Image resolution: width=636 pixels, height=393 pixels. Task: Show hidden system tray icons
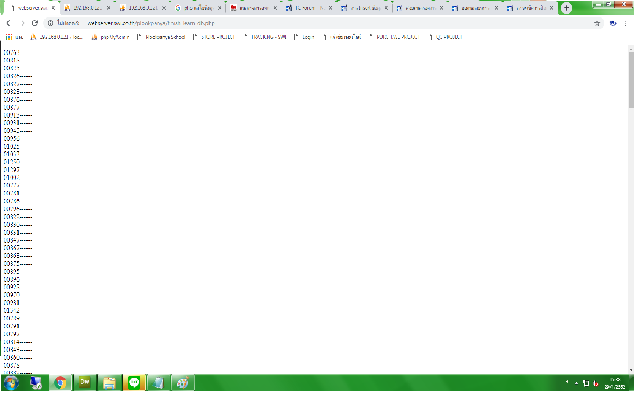[x=577, y=383]
